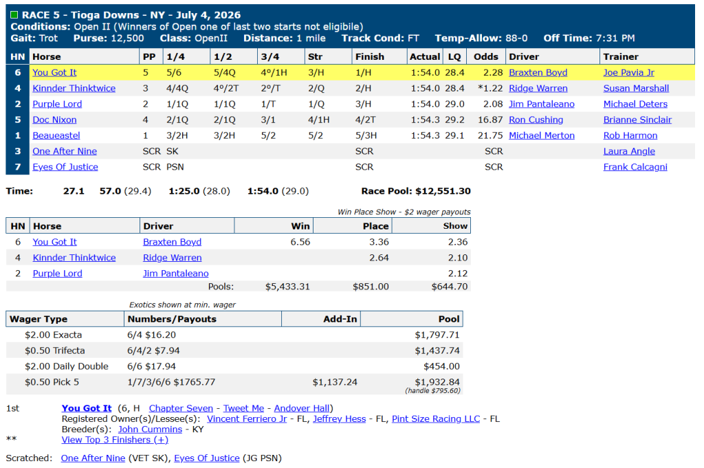Click the Horse column header in results table
Image resolution: width=704 pixels, height=468 pixels.
[84, 56]
